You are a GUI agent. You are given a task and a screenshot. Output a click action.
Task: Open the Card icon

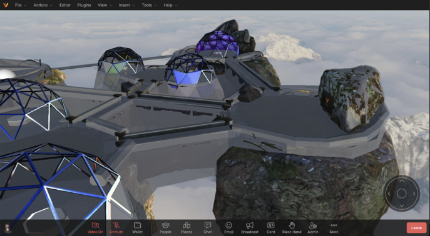270,228
